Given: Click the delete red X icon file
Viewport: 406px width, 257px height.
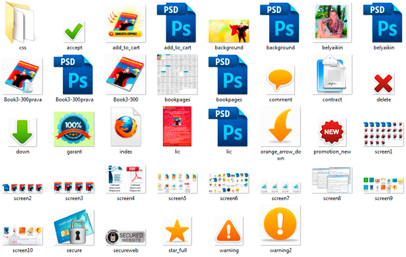Looking at the screenshot, I should 383,84.
